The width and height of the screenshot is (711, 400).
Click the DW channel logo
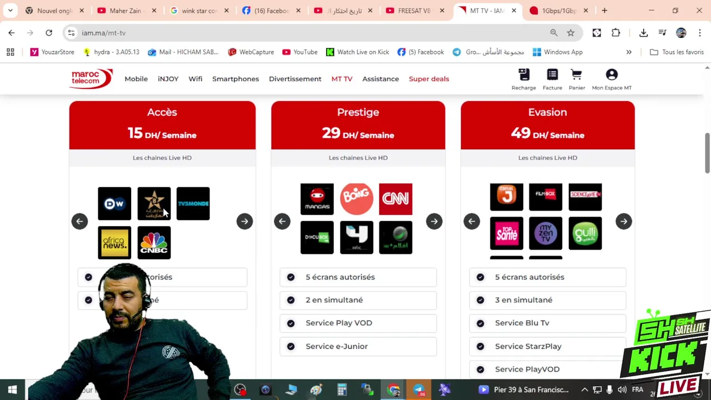[114, 204]
